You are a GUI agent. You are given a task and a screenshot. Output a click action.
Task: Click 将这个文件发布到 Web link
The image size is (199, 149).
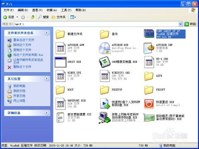pos(28,55)
